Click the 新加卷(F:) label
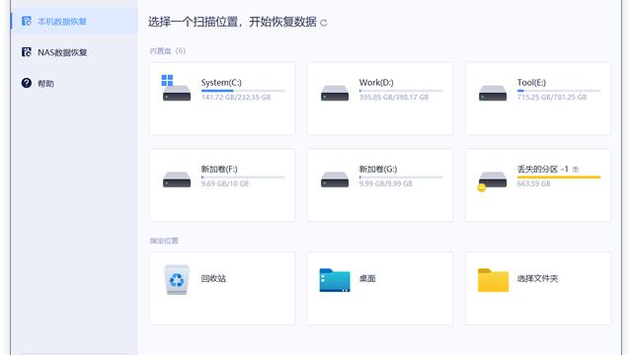The height and width of the screenshot is (355, 632). point(219,169)
